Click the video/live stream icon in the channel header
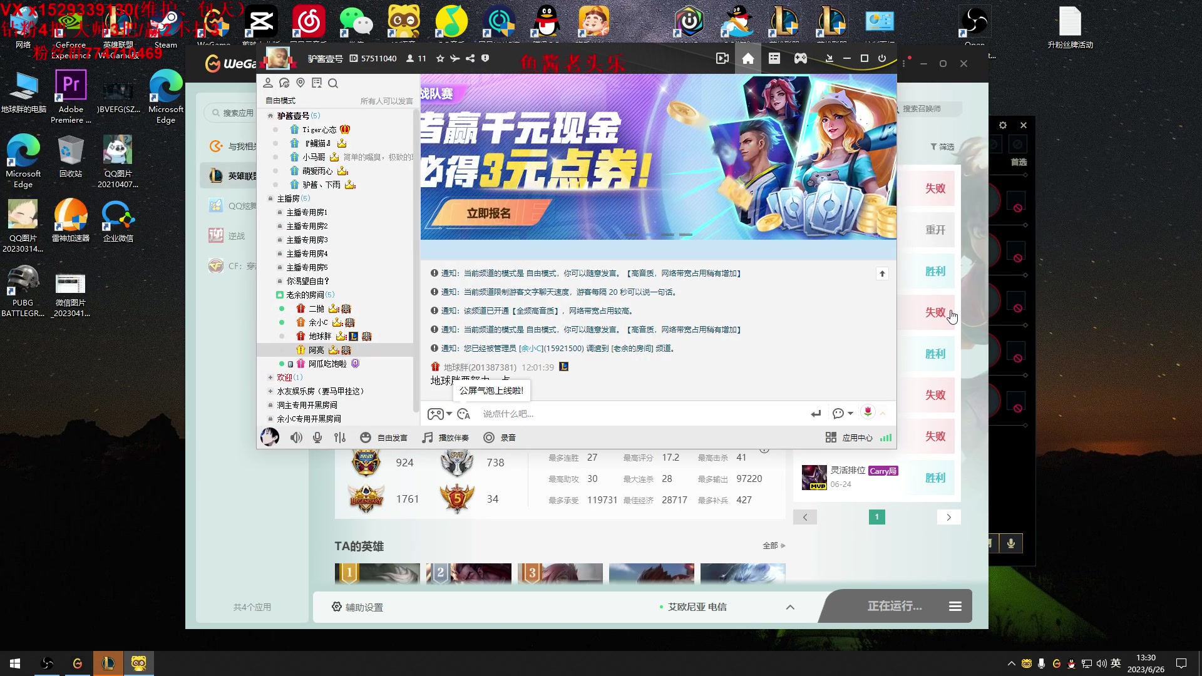This screenshot has height=676, width=1202. point(722,59)
